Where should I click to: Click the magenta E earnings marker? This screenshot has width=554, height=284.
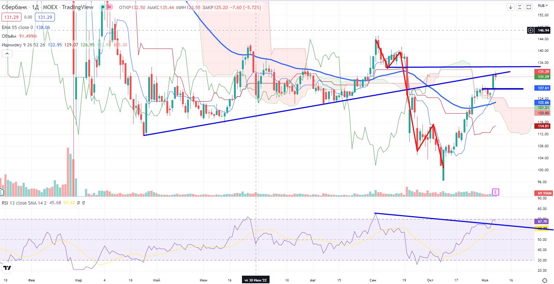pyautogui.click(x=496, y=192)
